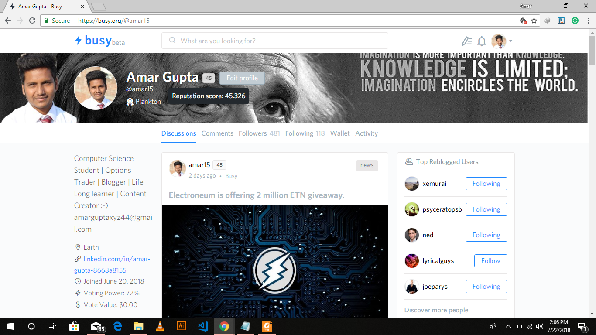Image resolution: width=596 pixels, height=335 pixels.
Task: Reload the page with refresh icon
Action: 32,21
